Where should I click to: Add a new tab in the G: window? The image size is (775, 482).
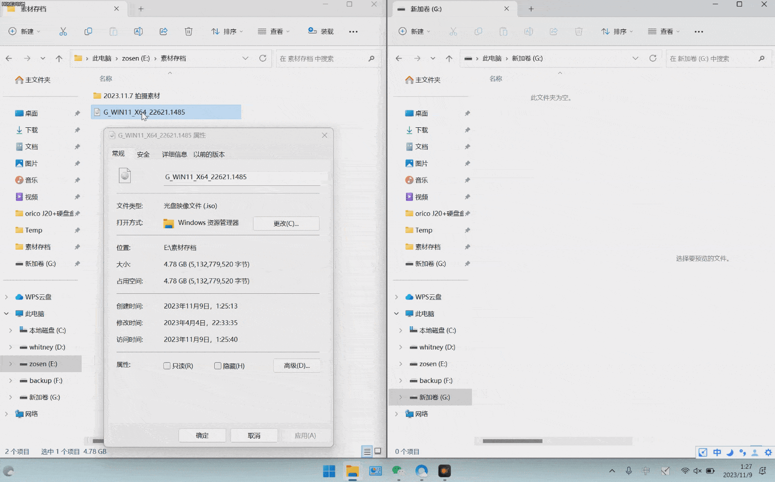(x=531, y=9)
